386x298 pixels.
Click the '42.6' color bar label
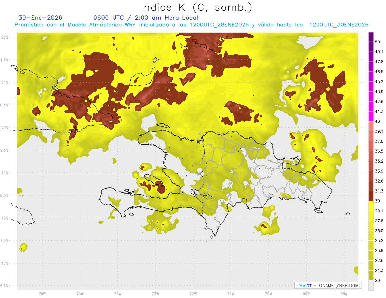pyautogui.click(x=379, y=102)
